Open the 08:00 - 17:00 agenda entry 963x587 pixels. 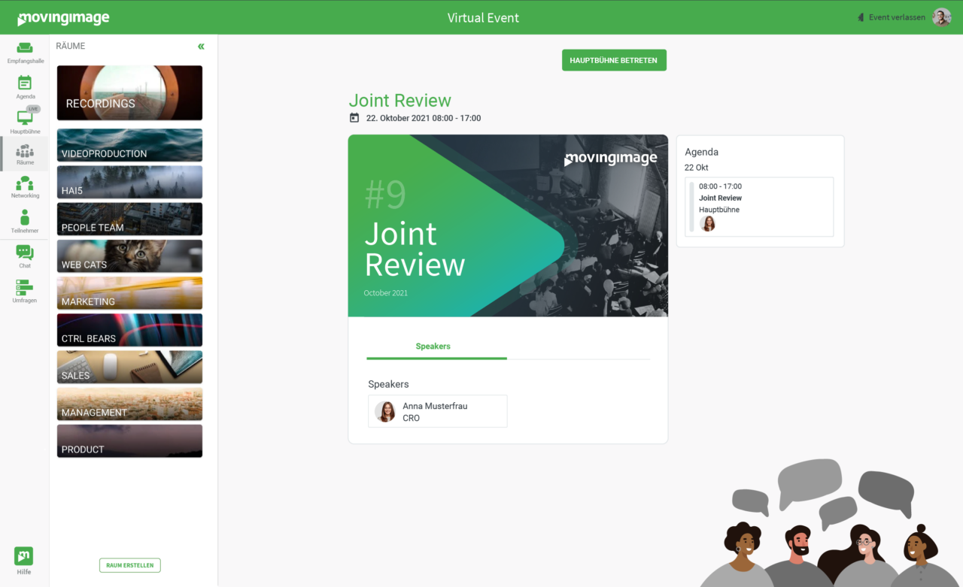coord(759,207)
